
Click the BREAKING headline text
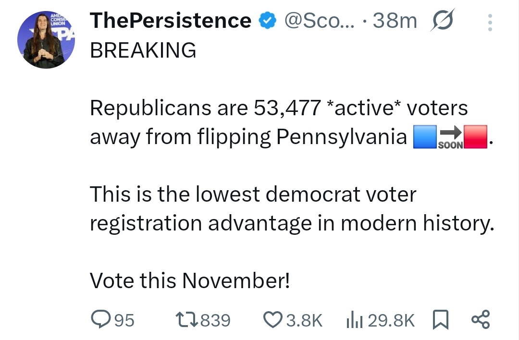coord(143,50)
